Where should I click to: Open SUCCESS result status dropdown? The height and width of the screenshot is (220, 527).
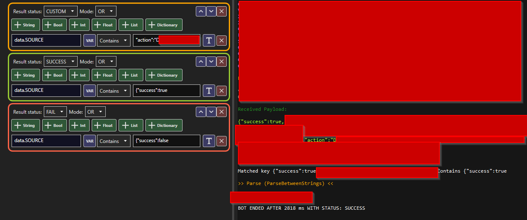[x=60, y=61]
